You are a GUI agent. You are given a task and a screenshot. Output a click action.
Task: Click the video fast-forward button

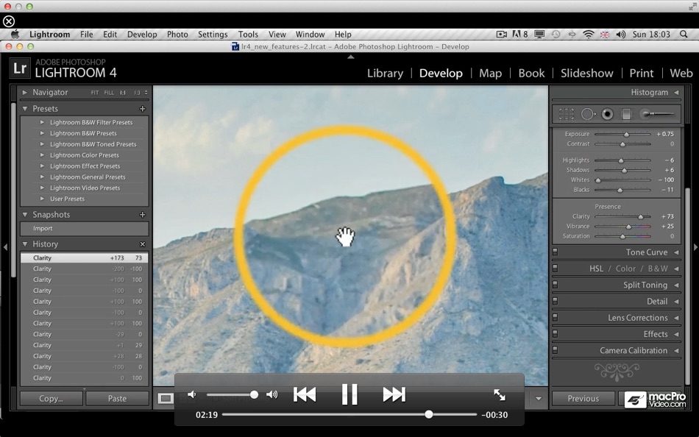tap(394, 394)
